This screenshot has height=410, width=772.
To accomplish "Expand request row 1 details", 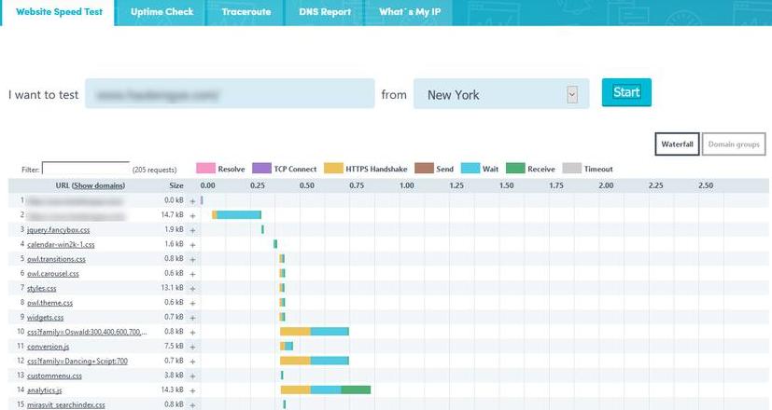I will [x=192, y=201].
